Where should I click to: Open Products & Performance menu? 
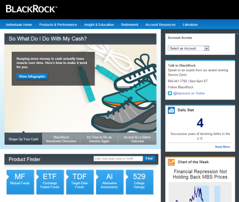(x=58, y=25)
